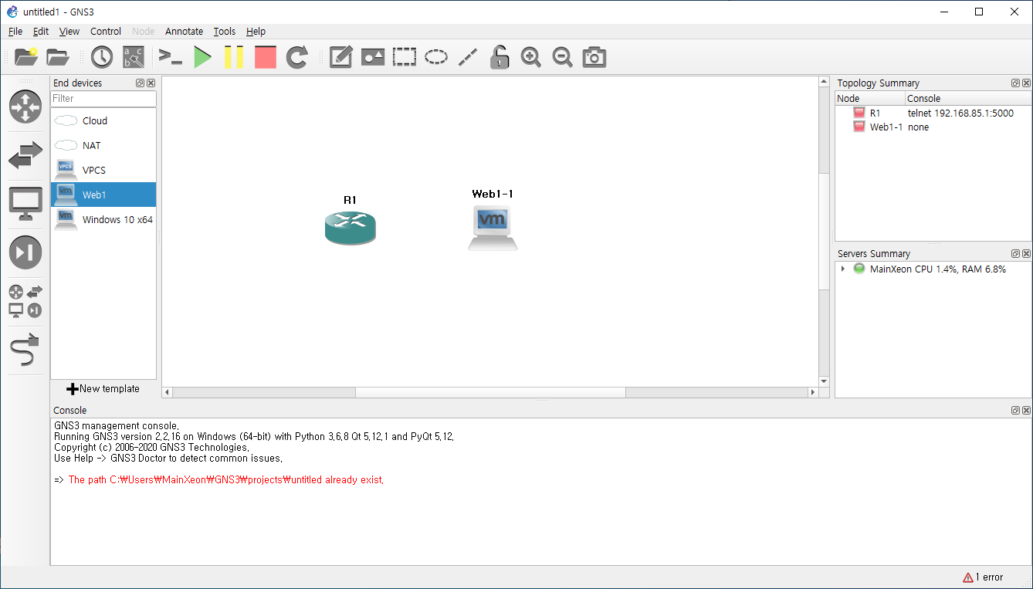The width and height of the screenshot is (1033, 589).
Task: Open the Annotate menu
Action: (185, 32)
